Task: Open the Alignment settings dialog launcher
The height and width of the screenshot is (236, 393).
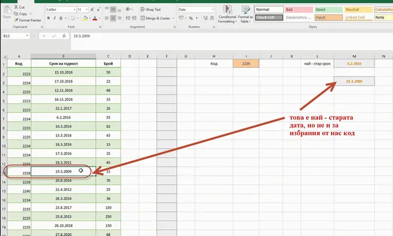Action: 174,27
